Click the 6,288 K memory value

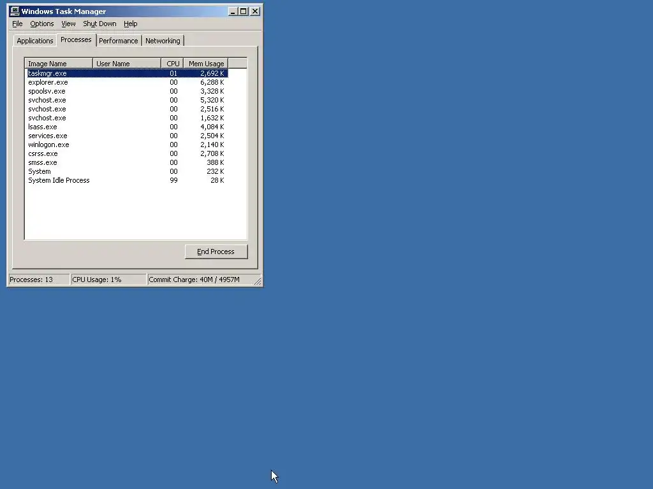coord(212,82)
